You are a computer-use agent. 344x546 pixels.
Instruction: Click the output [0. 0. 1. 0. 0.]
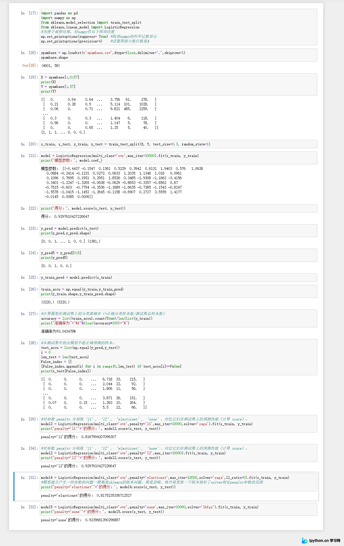[x=56, y=266]
